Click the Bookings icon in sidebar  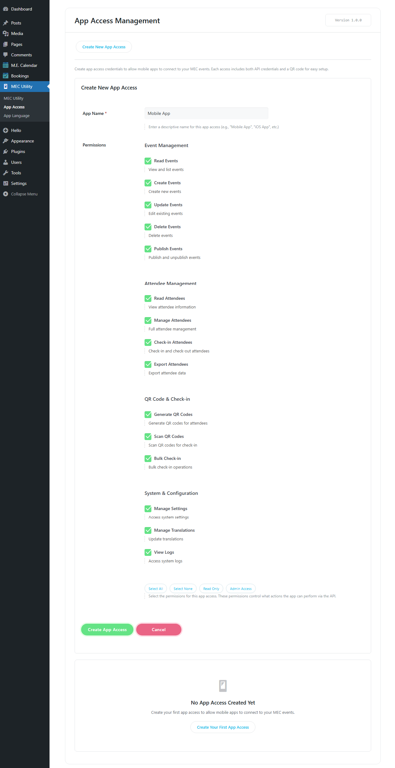[6, 76]
